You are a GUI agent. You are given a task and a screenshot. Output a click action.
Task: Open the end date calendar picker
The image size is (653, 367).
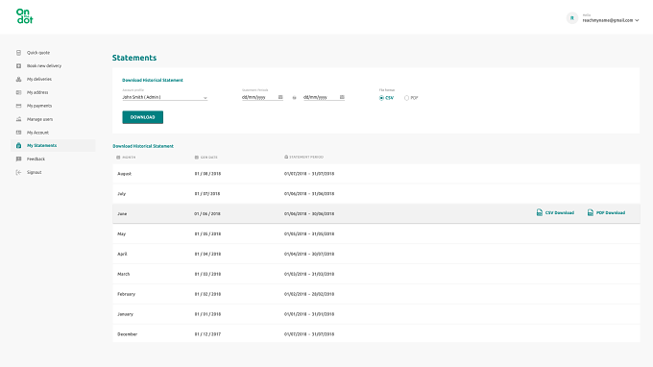click(342, 97)
